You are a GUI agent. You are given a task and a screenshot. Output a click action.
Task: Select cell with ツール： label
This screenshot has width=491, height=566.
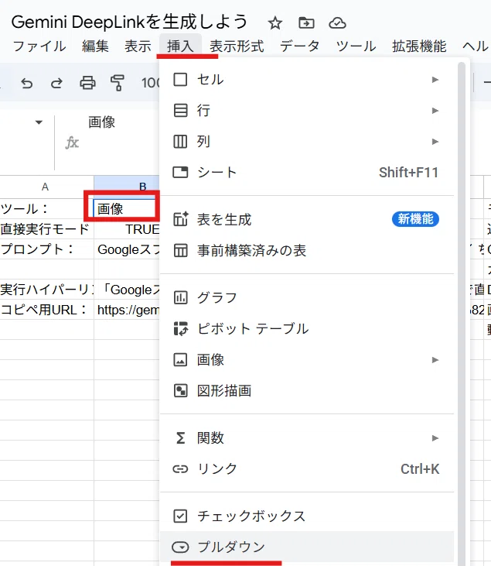[x=46, y=208]
